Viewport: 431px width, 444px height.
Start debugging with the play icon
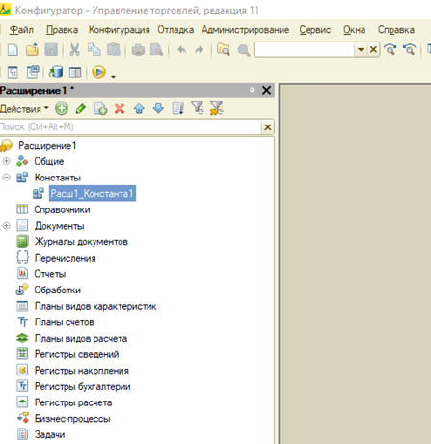98,71
